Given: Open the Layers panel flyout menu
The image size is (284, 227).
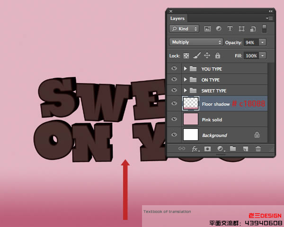Looking at the screenshot, I should pos(269,18).
